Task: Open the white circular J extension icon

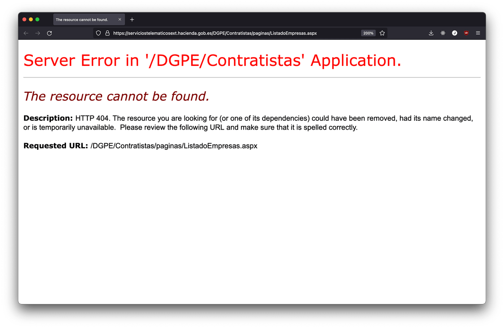Action: pos(454,33)
